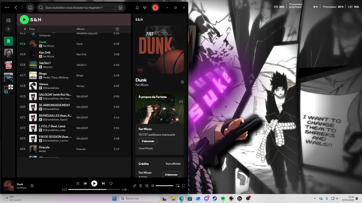Add current song via bottom-bar plus icon
The height and width of the screenshot is (203, 362).
[x=32, y=186]
